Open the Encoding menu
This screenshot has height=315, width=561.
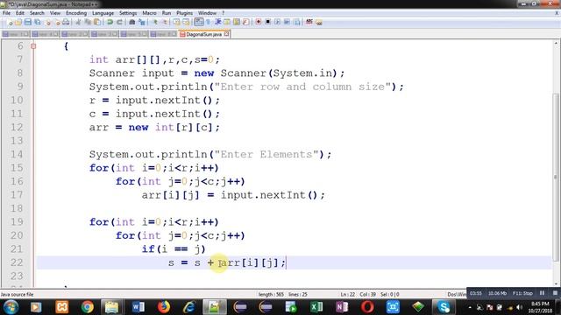coord(76,13)
